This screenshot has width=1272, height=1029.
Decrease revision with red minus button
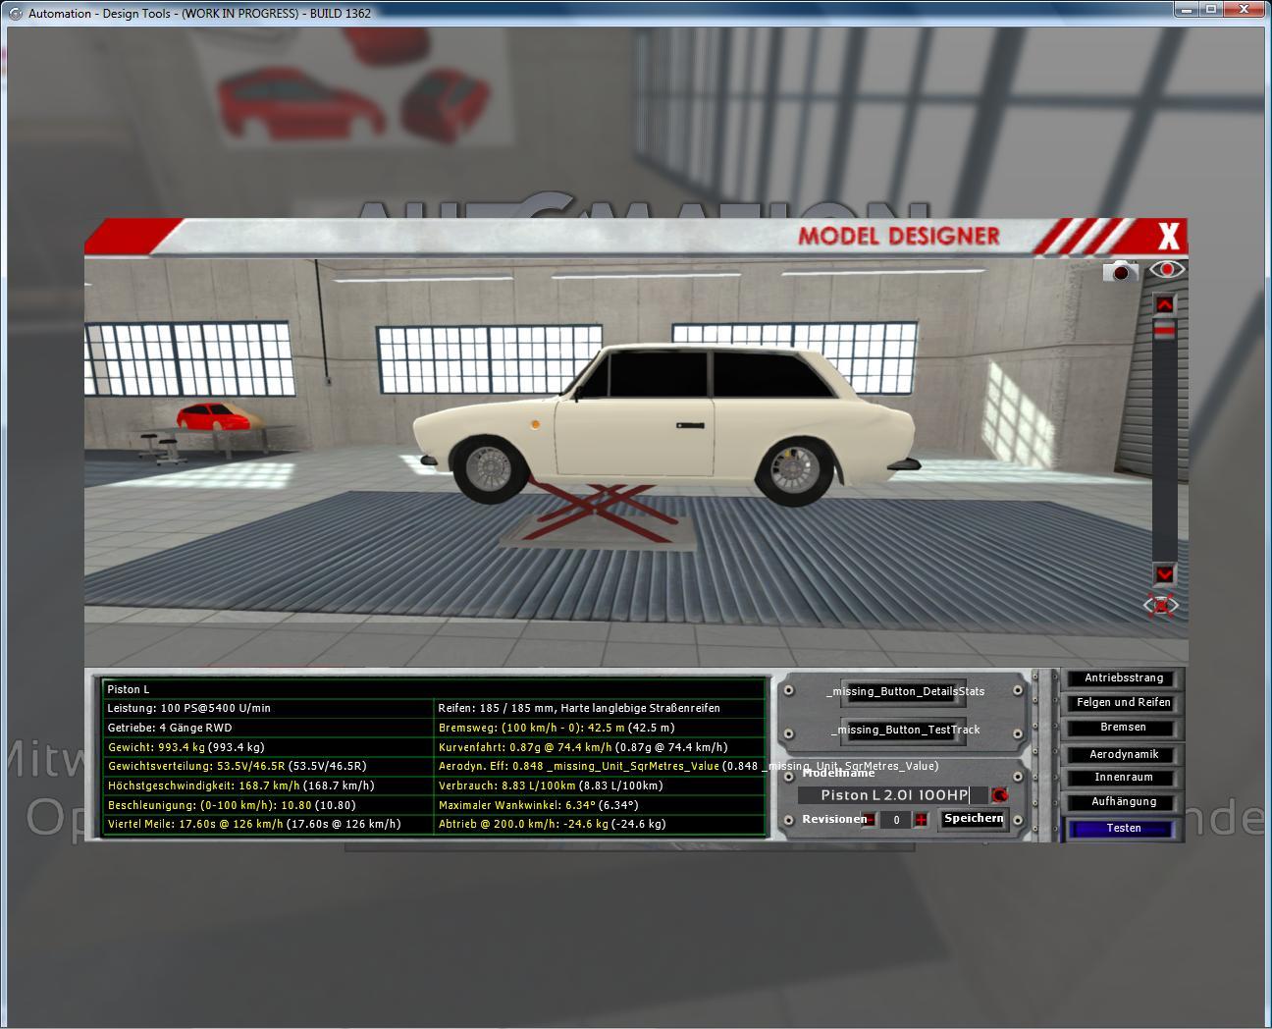point(870,820)
